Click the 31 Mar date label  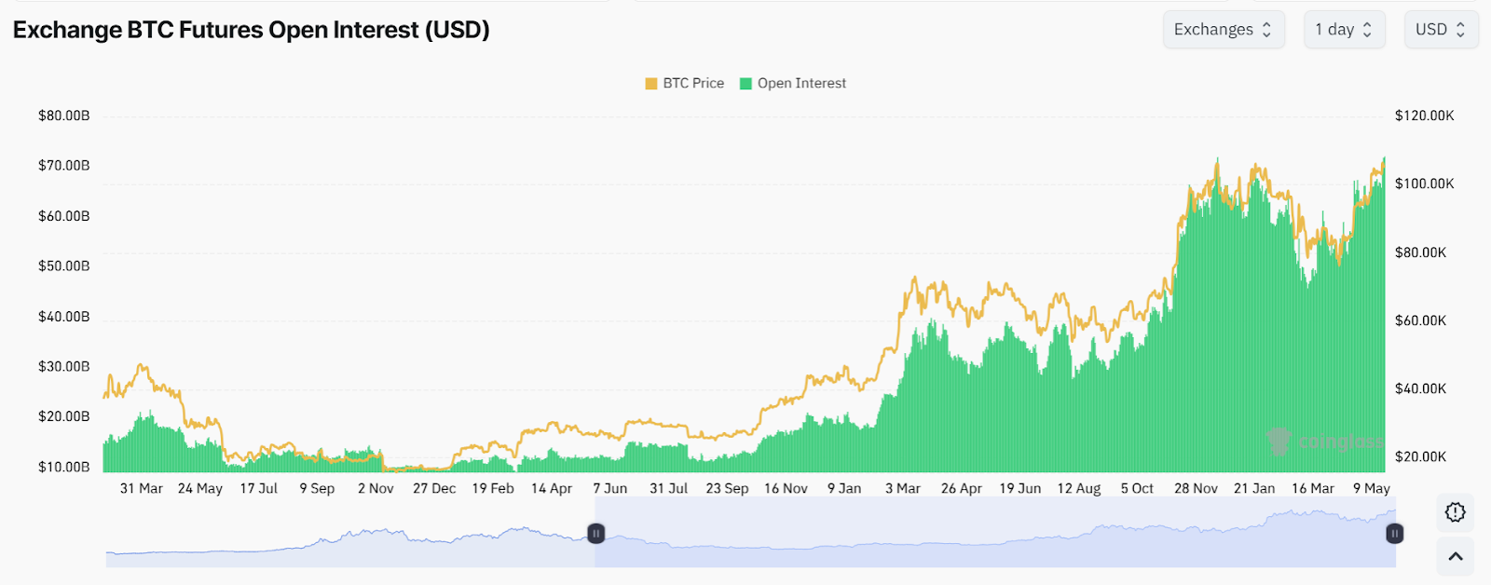click(x=142, y=488)
